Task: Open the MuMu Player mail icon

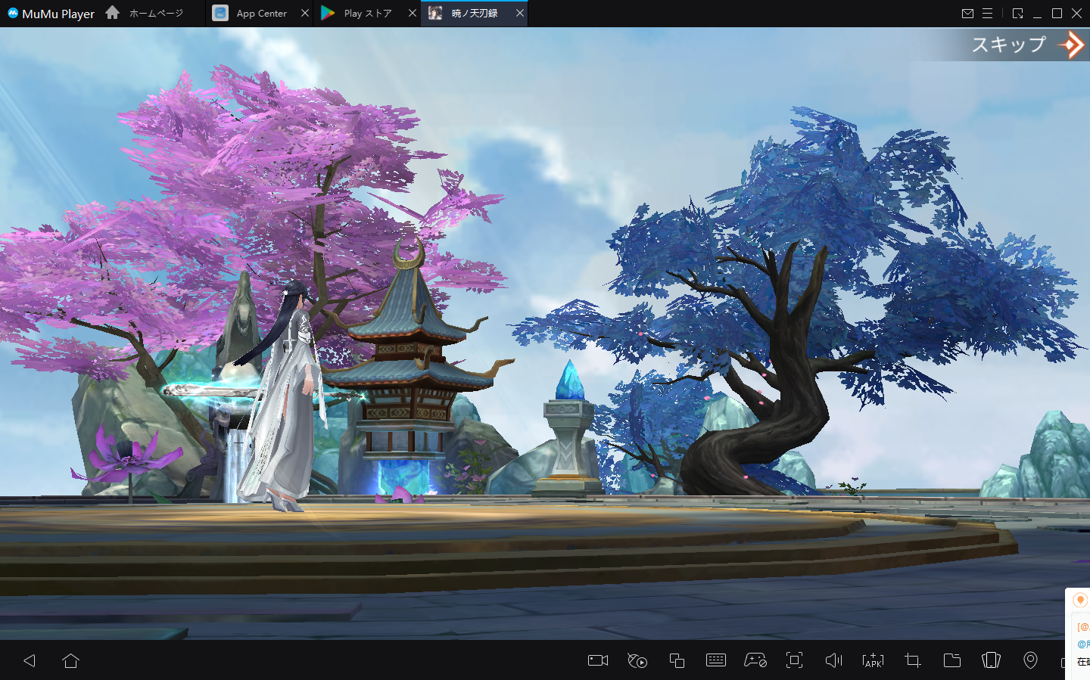Action: coord(967,13)
